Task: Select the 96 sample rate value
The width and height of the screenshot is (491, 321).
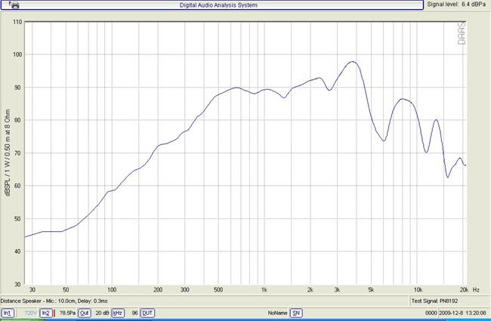Action: click(134, 313)
